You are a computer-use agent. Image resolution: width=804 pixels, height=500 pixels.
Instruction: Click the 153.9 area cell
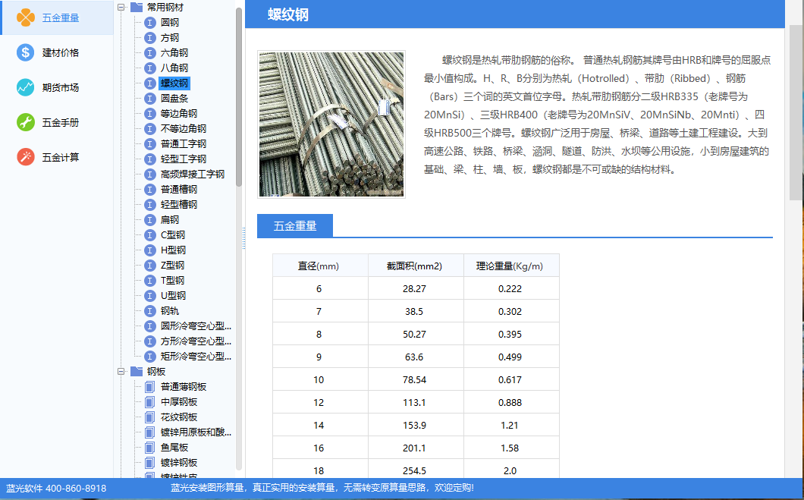[x=414, y=425]
